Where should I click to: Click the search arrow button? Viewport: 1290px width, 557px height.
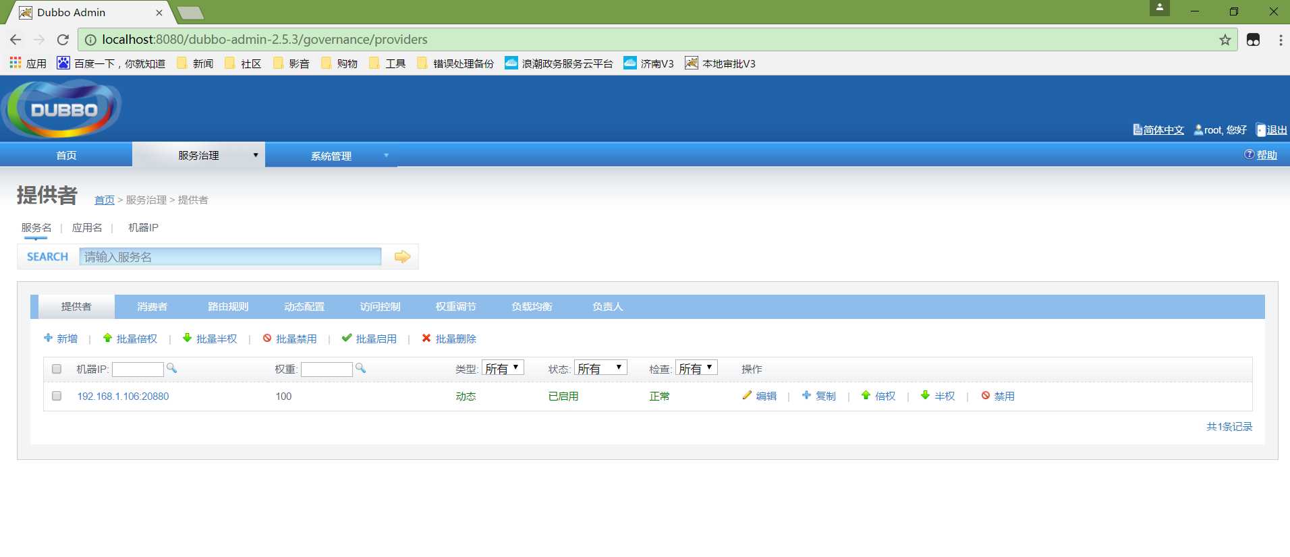click(402, 256)
